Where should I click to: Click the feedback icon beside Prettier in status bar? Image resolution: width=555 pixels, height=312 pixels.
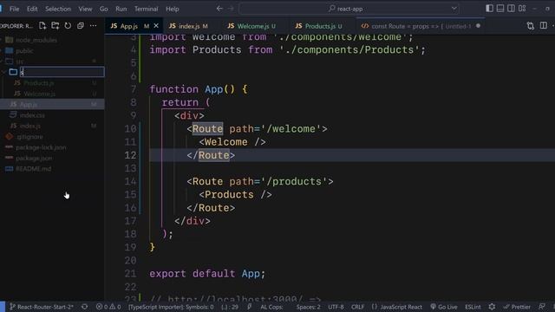point(541,307)
